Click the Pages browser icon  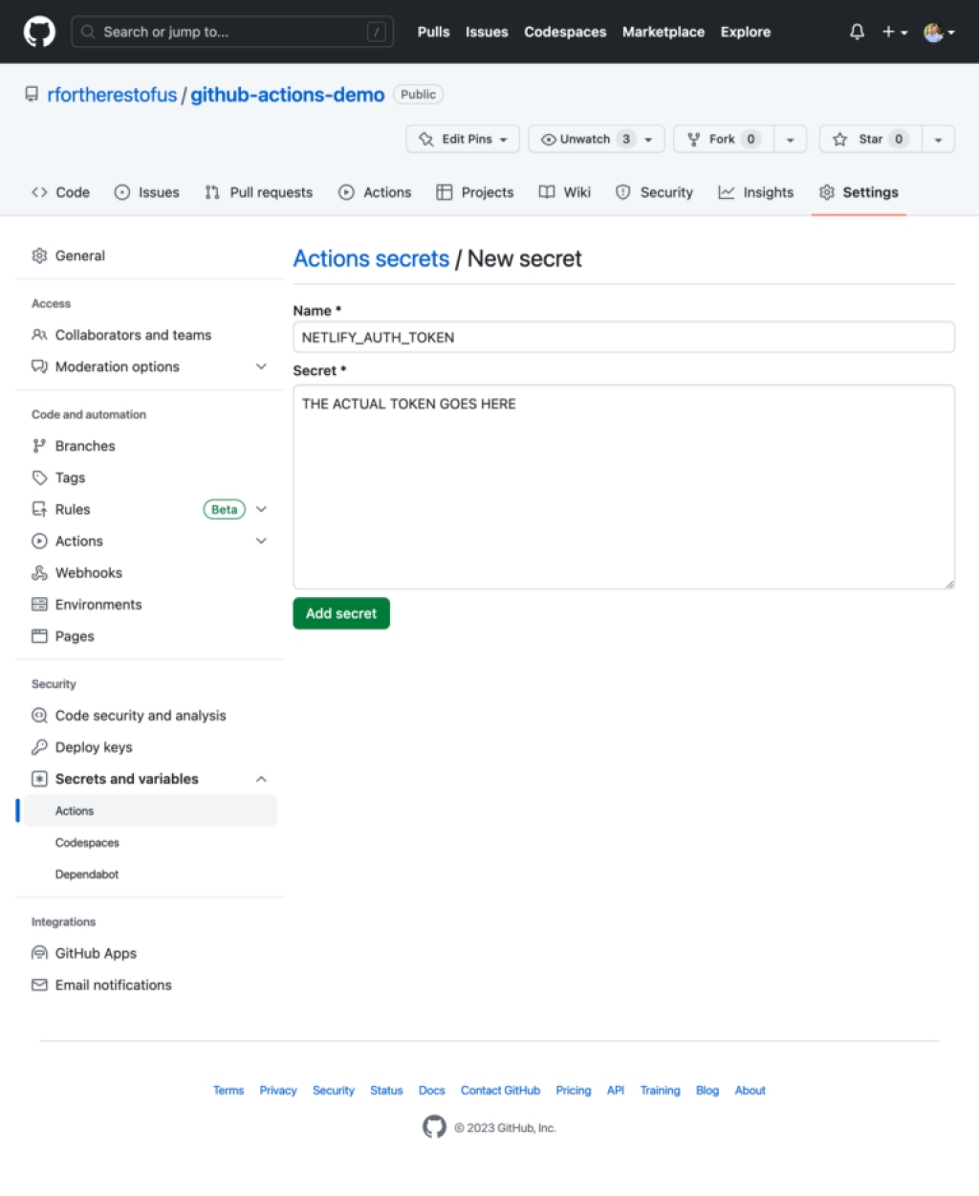[x=39, y=635]
